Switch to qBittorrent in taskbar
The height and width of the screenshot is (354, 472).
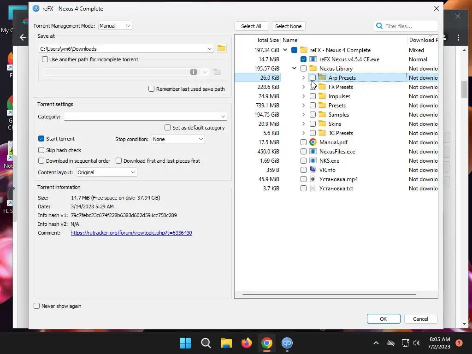tap(287, 343)
